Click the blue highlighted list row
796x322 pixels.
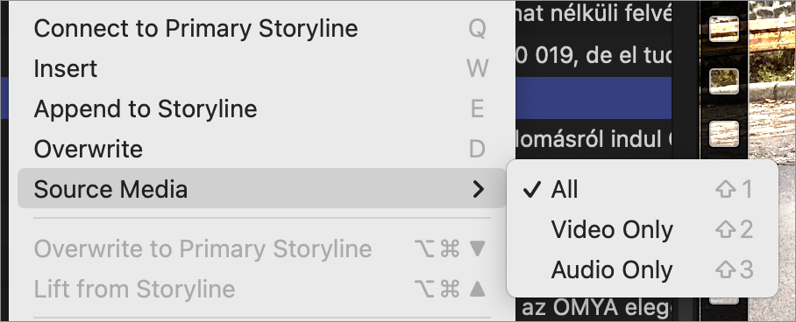(x=594, y=97)
